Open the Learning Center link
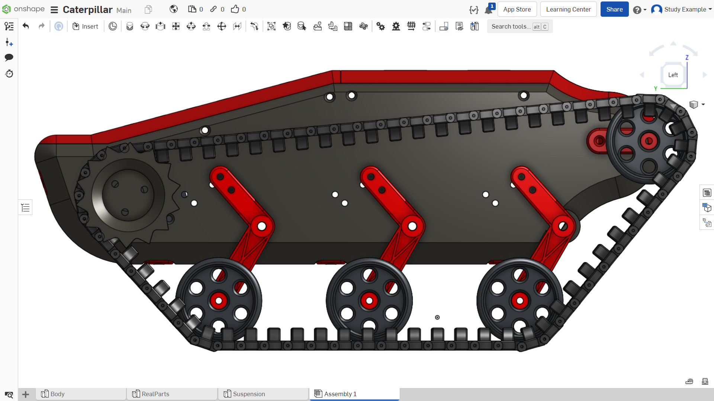714x401 pixels. pos(568,9)
